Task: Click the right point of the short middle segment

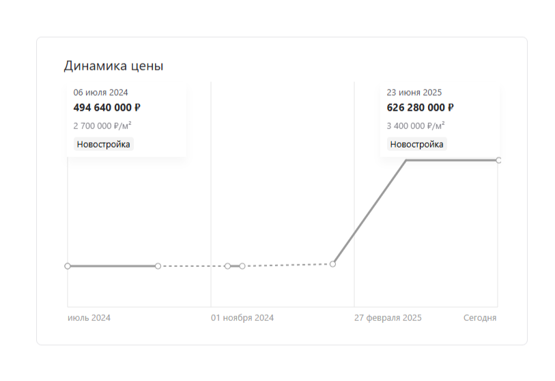Action: click(242, 266)
